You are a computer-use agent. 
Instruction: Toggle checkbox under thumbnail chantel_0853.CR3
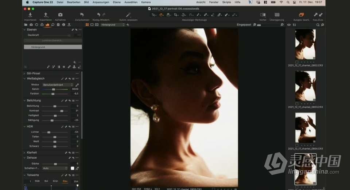[x=297, y=104]
